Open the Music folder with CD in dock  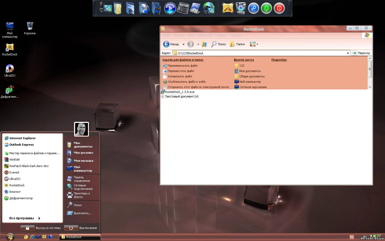144,8
